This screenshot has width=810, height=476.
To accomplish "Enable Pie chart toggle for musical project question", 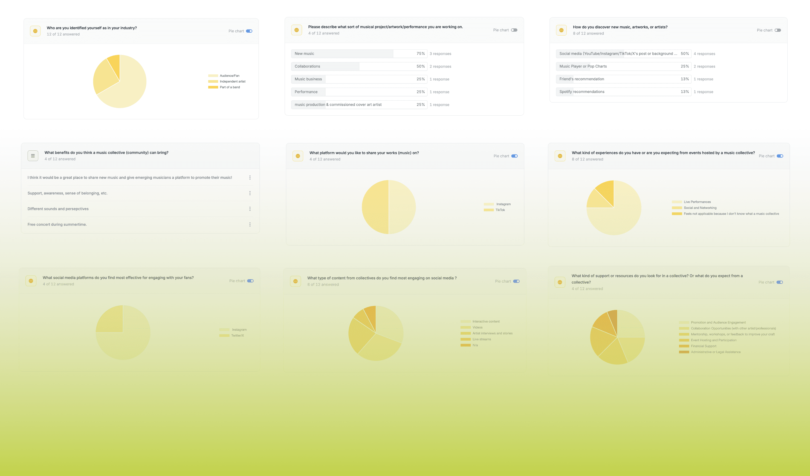I will tap(514, 30).
